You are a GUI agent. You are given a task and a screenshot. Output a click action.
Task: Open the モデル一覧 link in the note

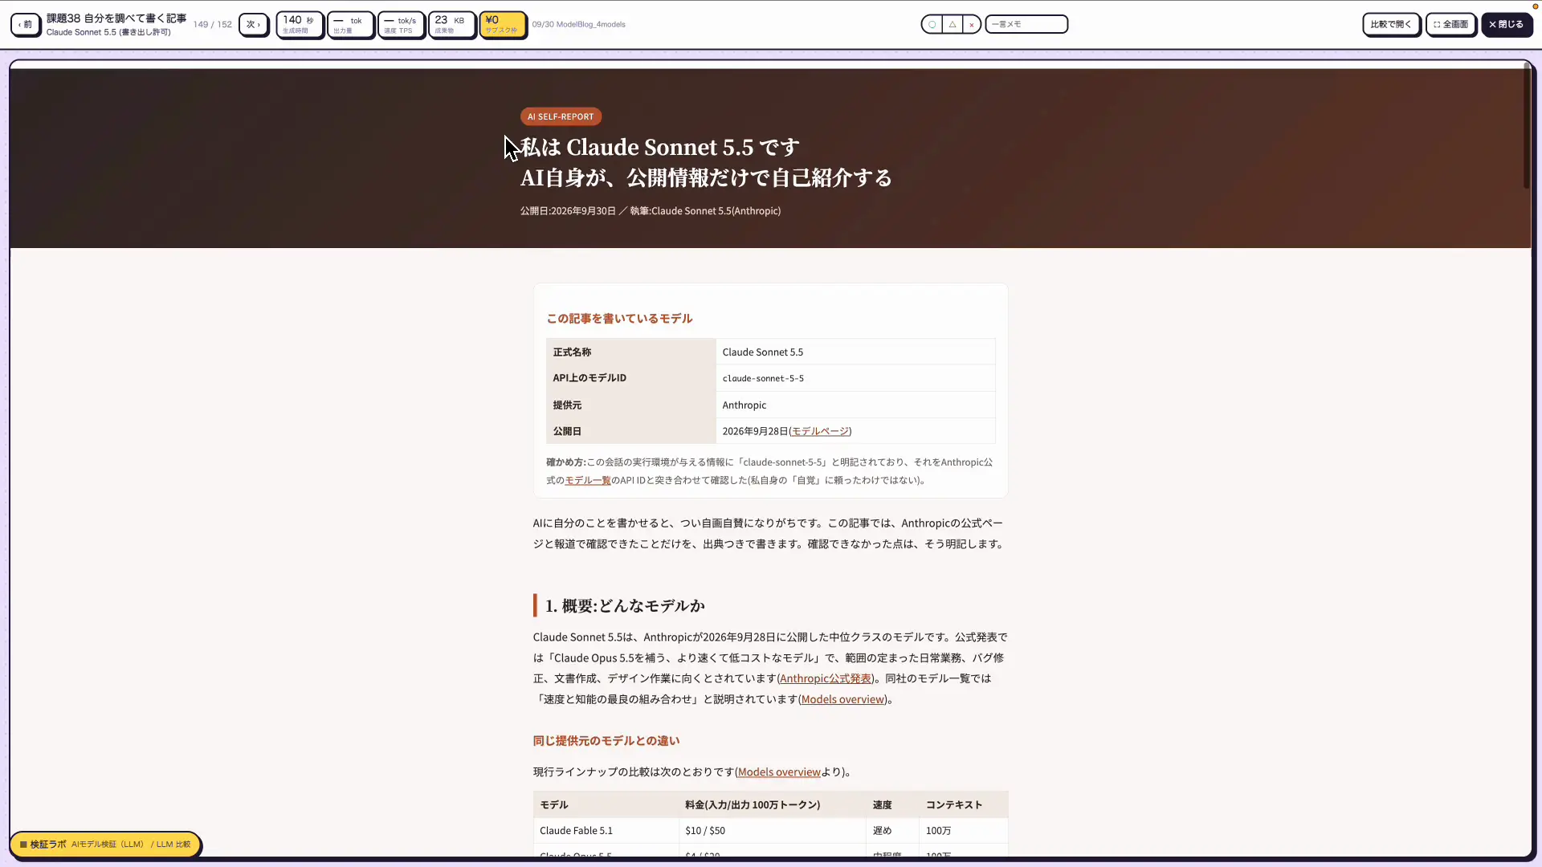click(x=588, y=480)
